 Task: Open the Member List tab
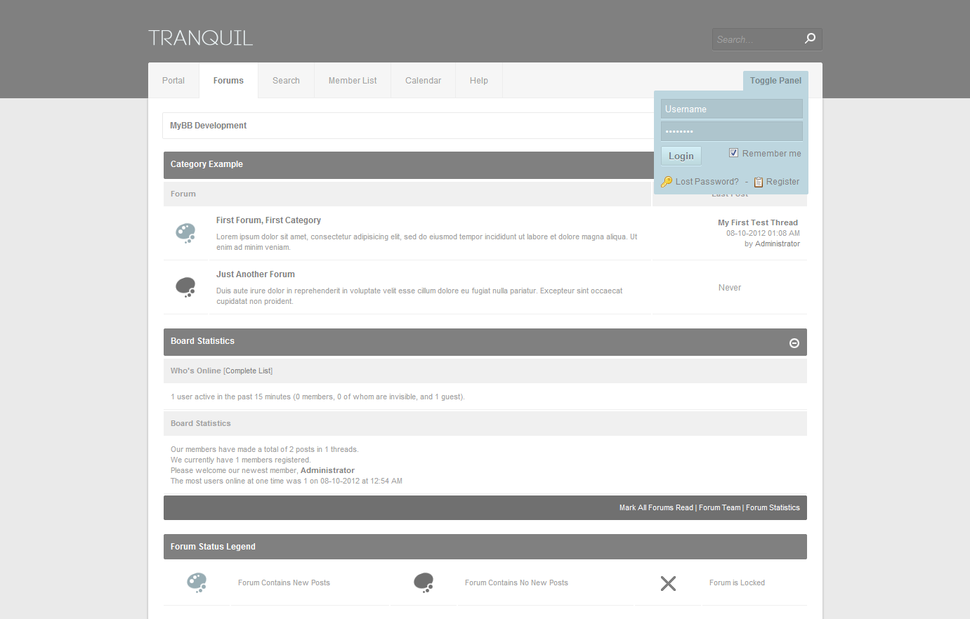pyautogui.click(x=353, y=81)
